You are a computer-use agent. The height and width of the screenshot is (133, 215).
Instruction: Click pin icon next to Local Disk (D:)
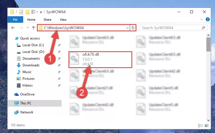[59, 52]
